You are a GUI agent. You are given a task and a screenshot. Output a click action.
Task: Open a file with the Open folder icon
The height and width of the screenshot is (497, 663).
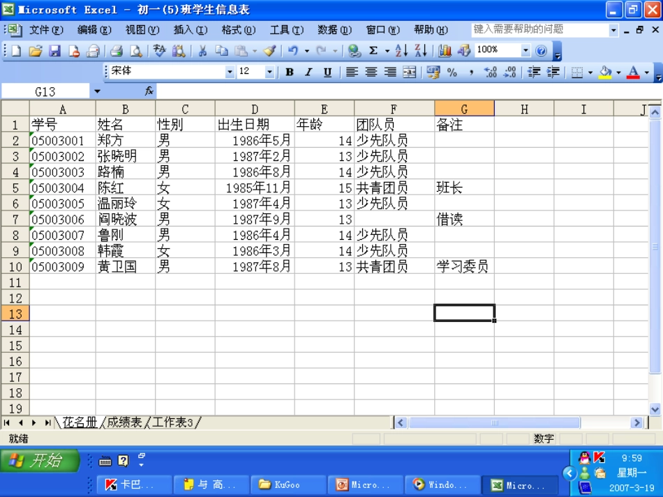[36, 51]
